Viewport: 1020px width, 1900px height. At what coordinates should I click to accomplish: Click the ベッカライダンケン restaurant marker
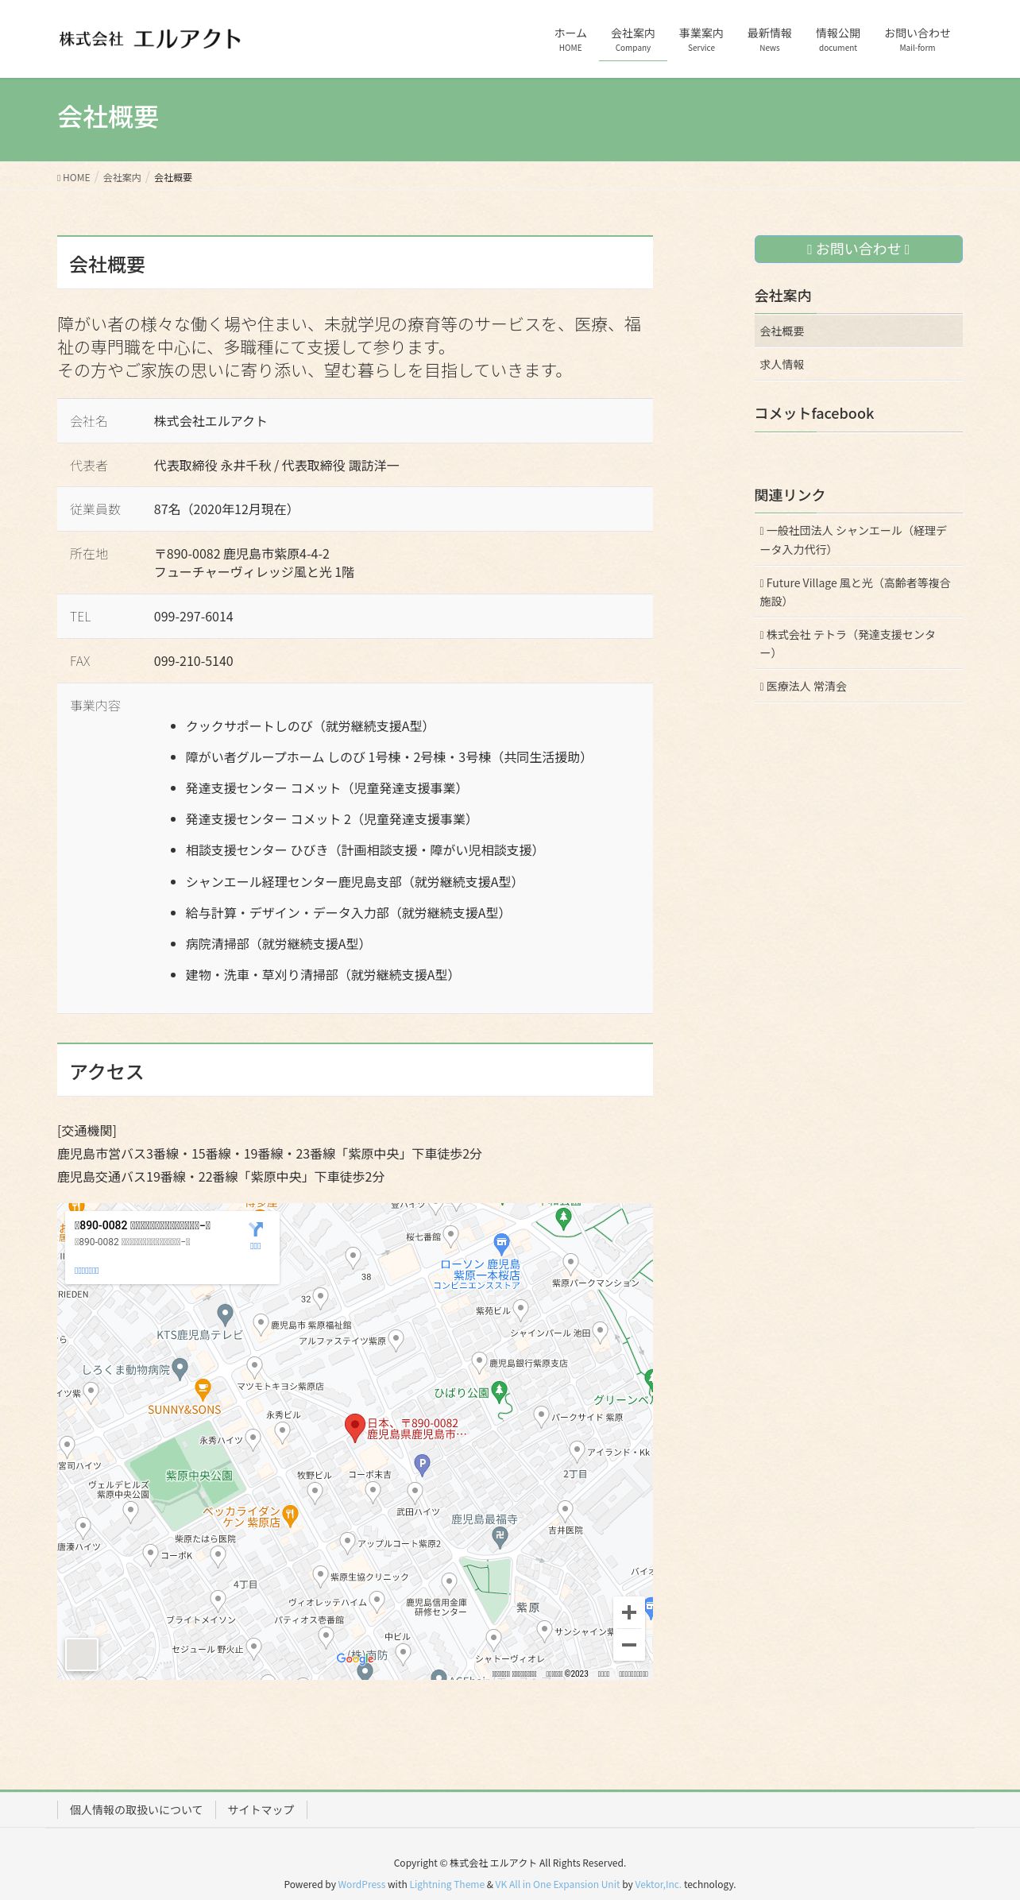coord(290,1516)
